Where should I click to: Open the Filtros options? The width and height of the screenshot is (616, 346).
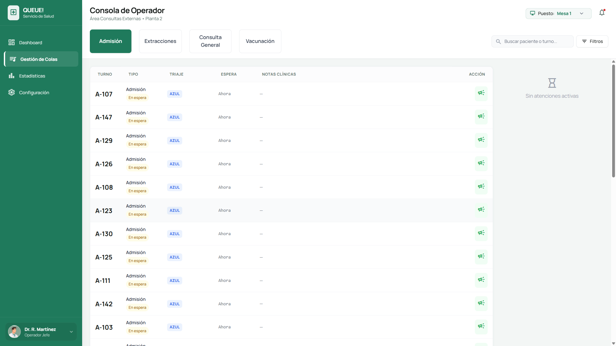click(592, 41)
